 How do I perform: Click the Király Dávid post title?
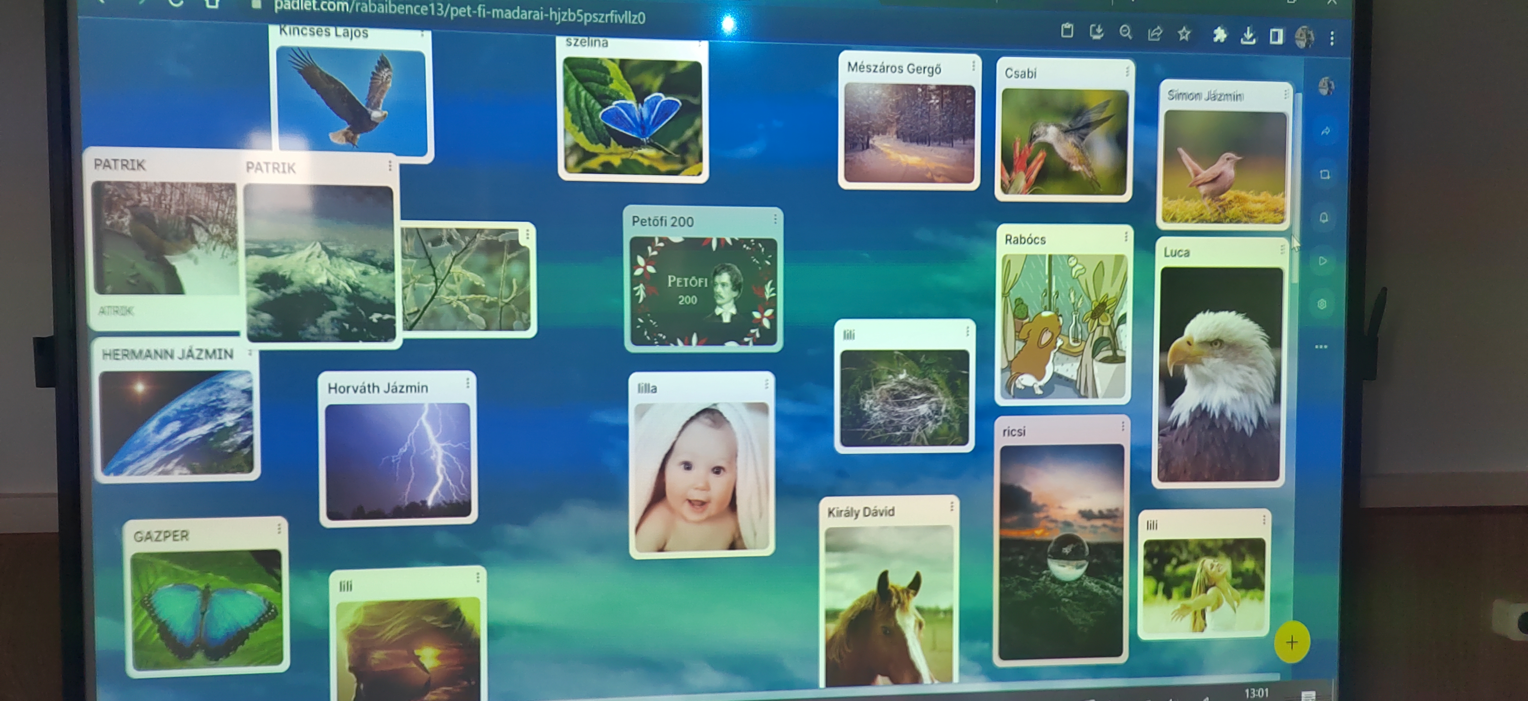861,512
